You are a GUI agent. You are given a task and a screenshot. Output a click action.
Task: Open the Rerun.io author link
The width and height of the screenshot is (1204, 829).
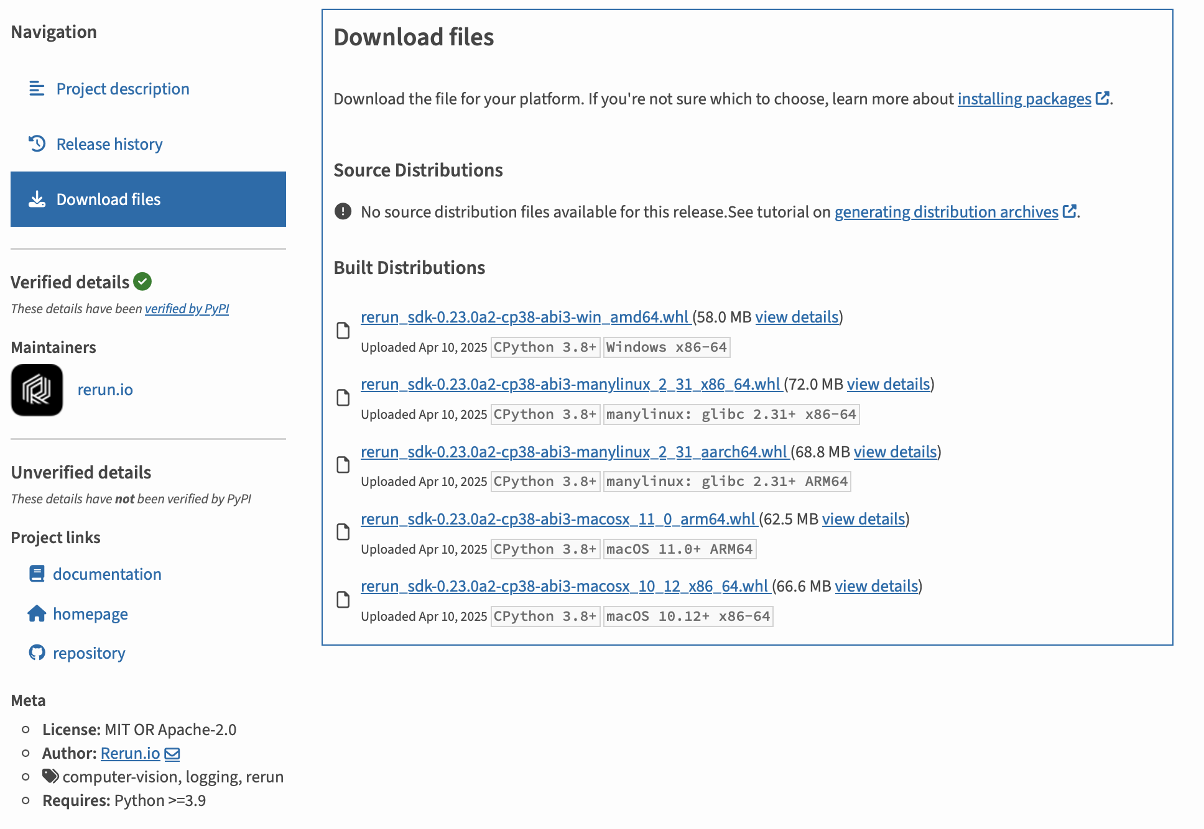pyautogui.click(x=131, y=753)
